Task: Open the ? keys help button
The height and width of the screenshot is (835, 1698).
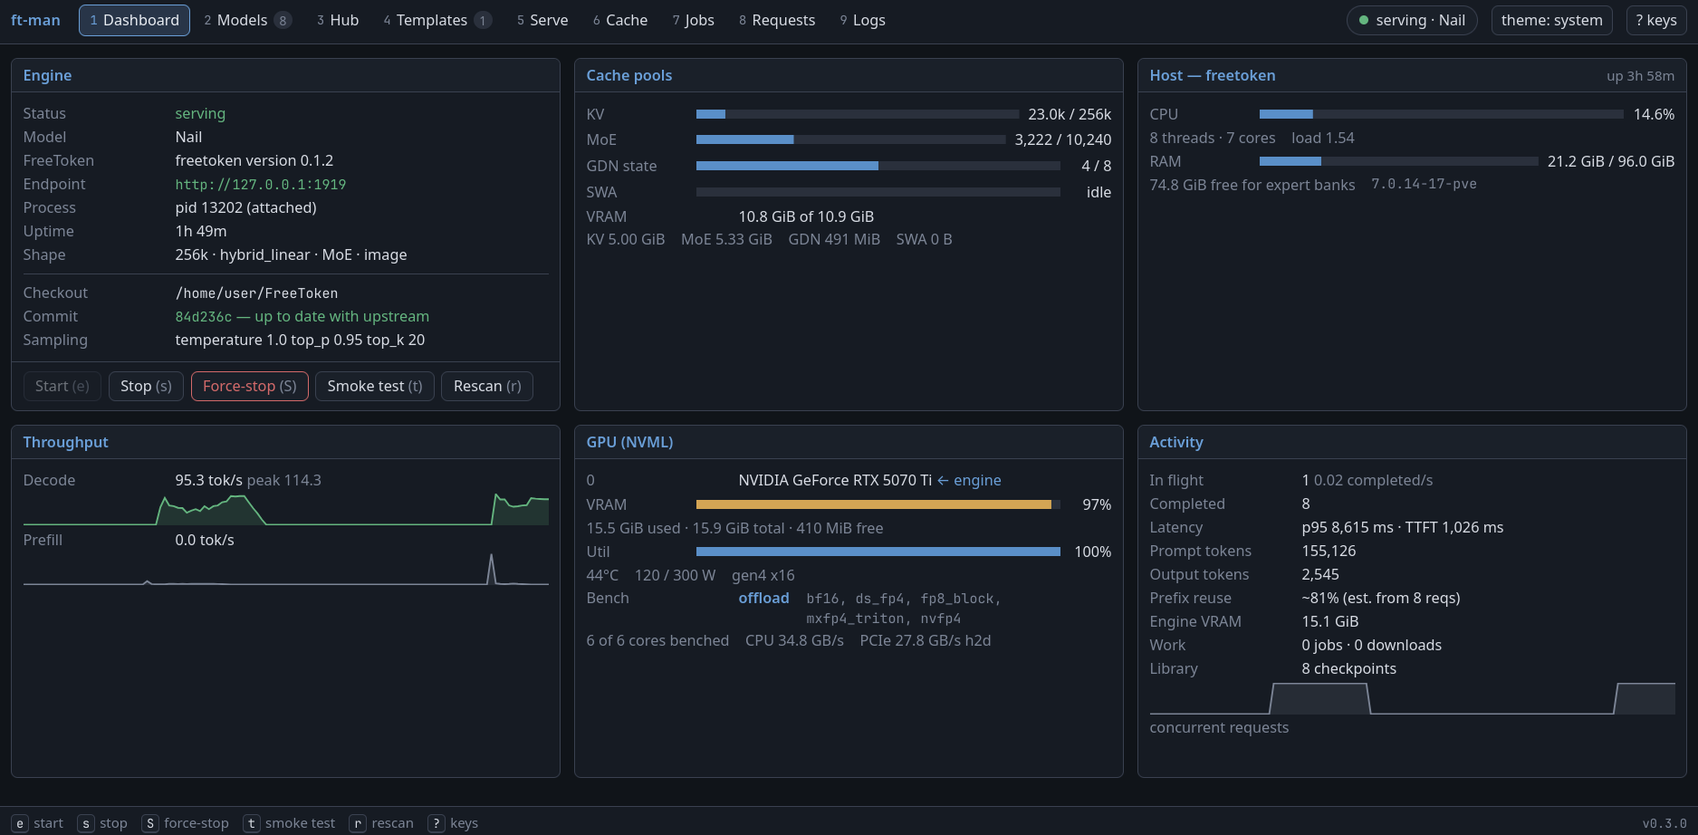Action: pyautogui.click(x=1656, y=20)
